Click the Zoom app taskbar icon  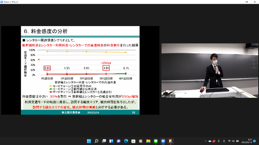click(163, 141)
